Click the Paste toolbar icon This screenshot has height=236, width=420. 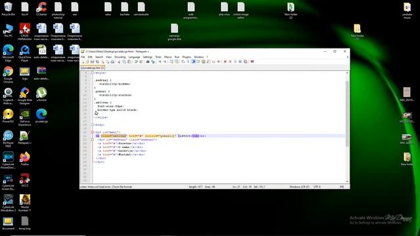coord(129,62)
